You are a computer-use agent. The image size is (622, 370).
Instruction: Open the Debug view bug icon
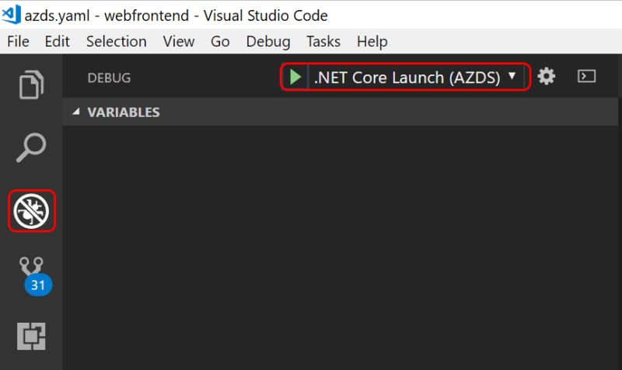[x=31, y=211]
